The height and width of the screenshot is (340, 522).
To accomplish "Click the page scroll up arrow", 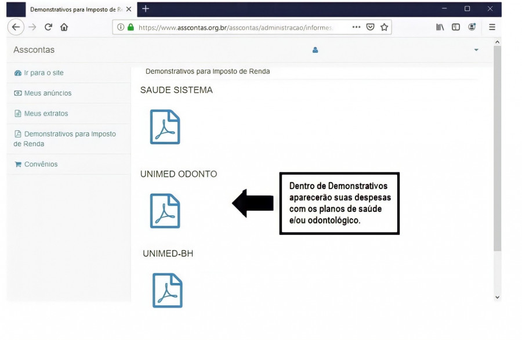I will click(x=498, y=42).
